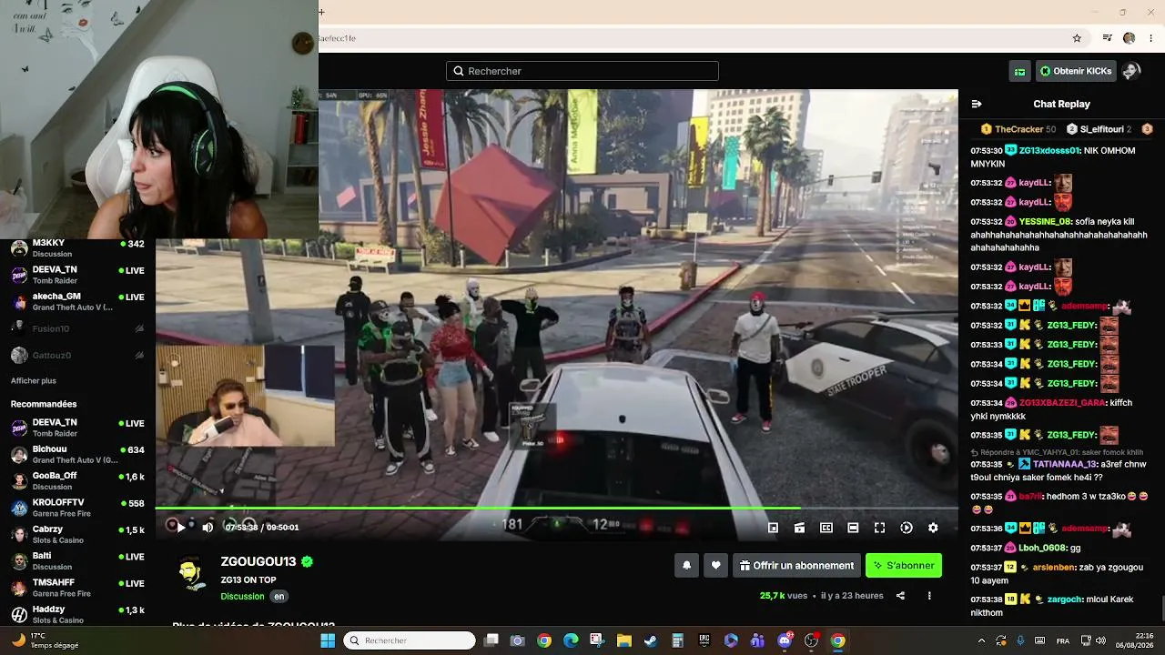Open Epic Games Launcher from taskbar

click(x=704, y=640)
